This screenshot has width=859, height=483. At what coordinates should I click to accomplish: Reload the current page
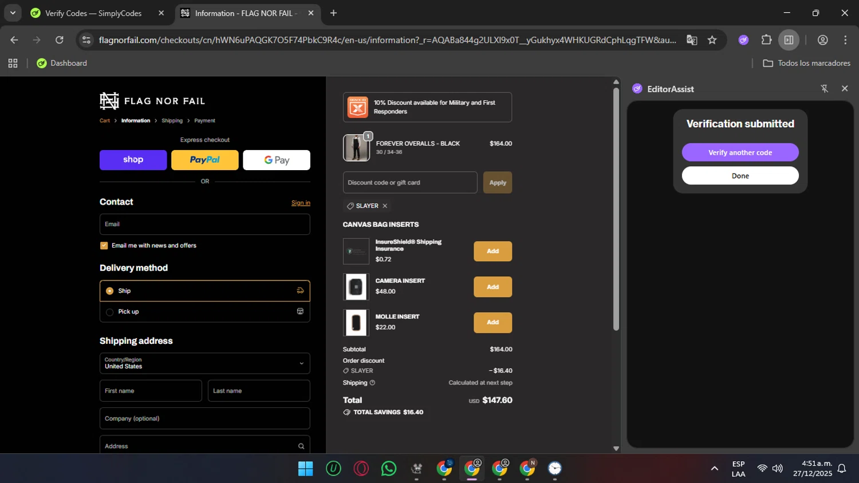pos(60,40)
